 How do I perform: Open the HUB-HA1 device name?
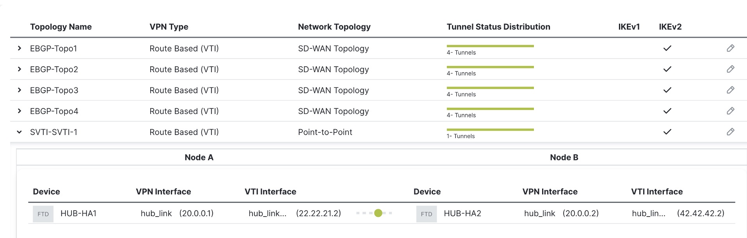(78, 213)
